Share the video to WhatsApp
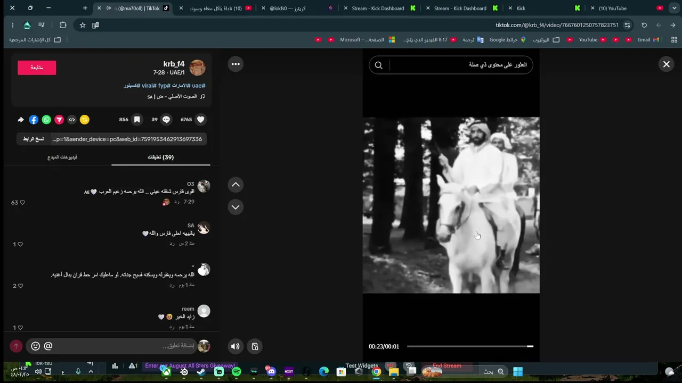The image size is (682, 383). (46, 120)
